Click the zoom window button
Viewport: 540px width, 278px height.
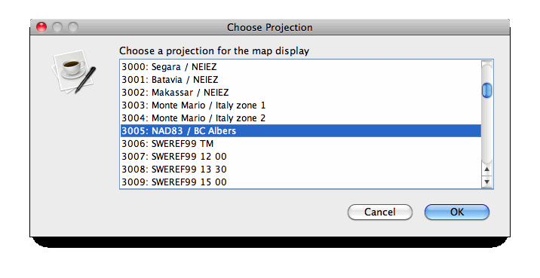[73, 27]
